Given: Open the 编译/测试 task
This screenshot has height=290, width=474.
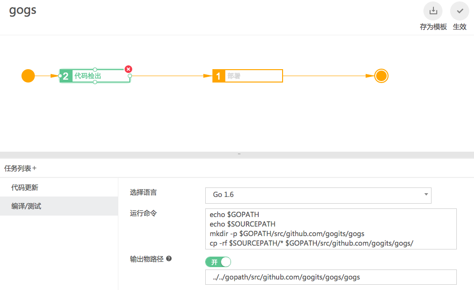Looking at the screenshot, I should click(59, 206).
